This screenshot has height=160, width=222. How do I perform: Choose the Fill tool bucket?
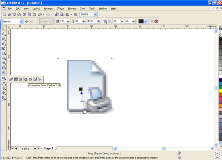[x=3, y=93]
